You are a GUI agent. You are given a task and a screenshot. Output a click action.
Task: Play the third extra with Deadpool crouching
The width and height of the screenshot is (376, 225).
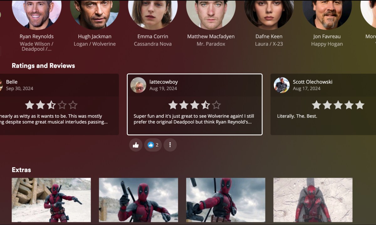(226, 200)
